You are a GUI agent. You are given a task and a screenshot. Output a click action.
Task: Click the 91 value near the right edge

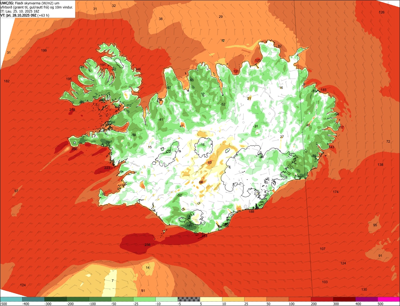[380, 256]
